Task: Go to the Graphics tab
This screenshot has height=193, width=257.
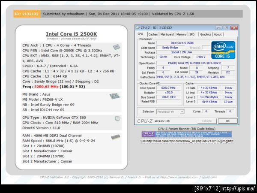Action: pos(205,34)
